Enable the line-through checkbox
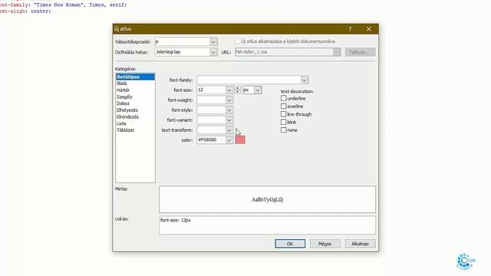 click(283, 114)
